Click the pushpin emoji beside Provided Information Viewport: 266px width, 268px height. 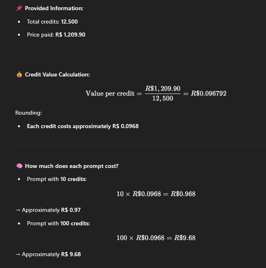[x=19, y=8]
